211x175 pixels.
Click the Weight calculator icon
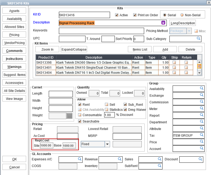point(70,116)
